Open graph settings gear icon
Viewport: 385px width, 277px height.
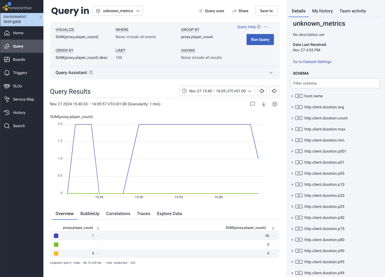274,104
